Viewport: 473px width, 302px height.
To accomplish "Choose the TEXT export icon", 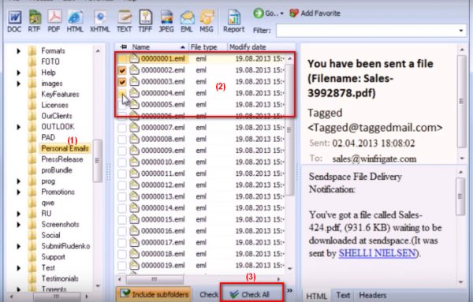I will [x=125, y=21].
